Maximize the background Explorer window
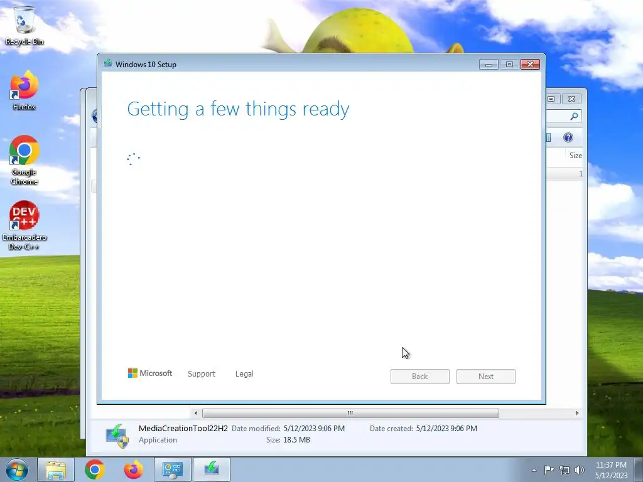 click(x=551, y=99)
